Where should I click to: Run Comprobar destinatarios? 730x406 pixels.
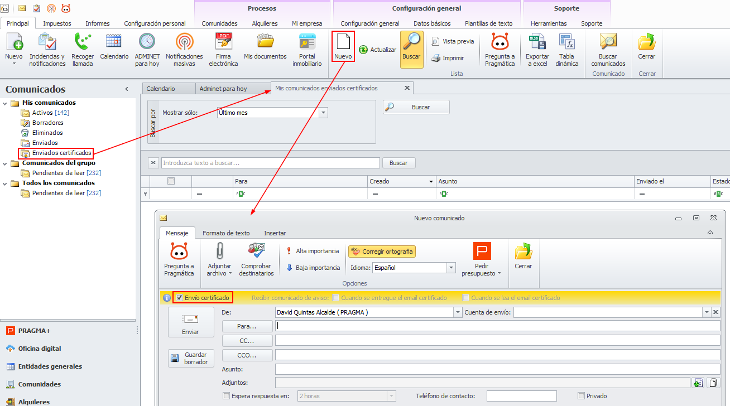pyautogui.click(x=256, y=260)
